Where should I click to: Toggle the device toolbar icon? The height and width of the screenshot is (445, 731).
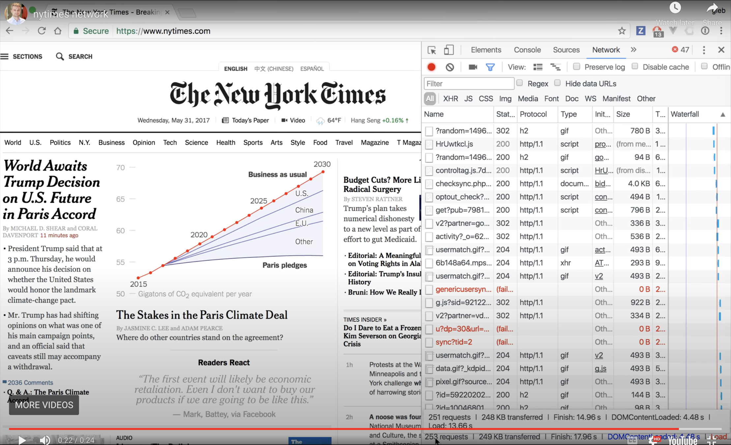pos(449,50)
